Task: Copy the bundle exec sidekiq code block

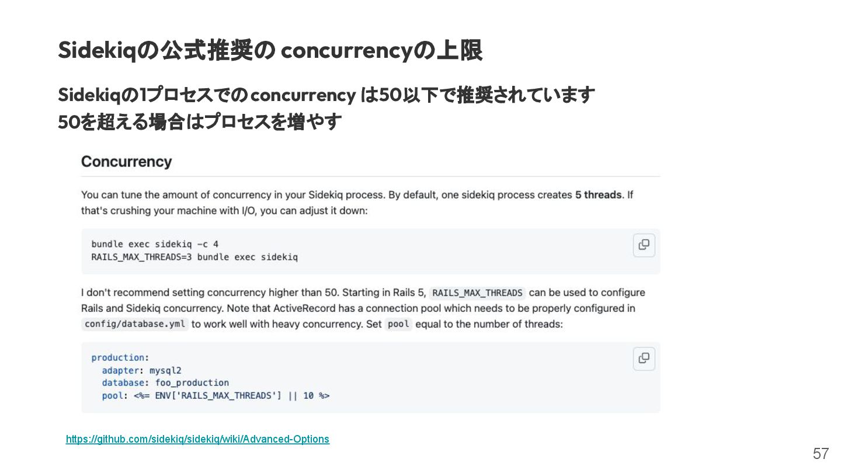Action: pos(644,245)
